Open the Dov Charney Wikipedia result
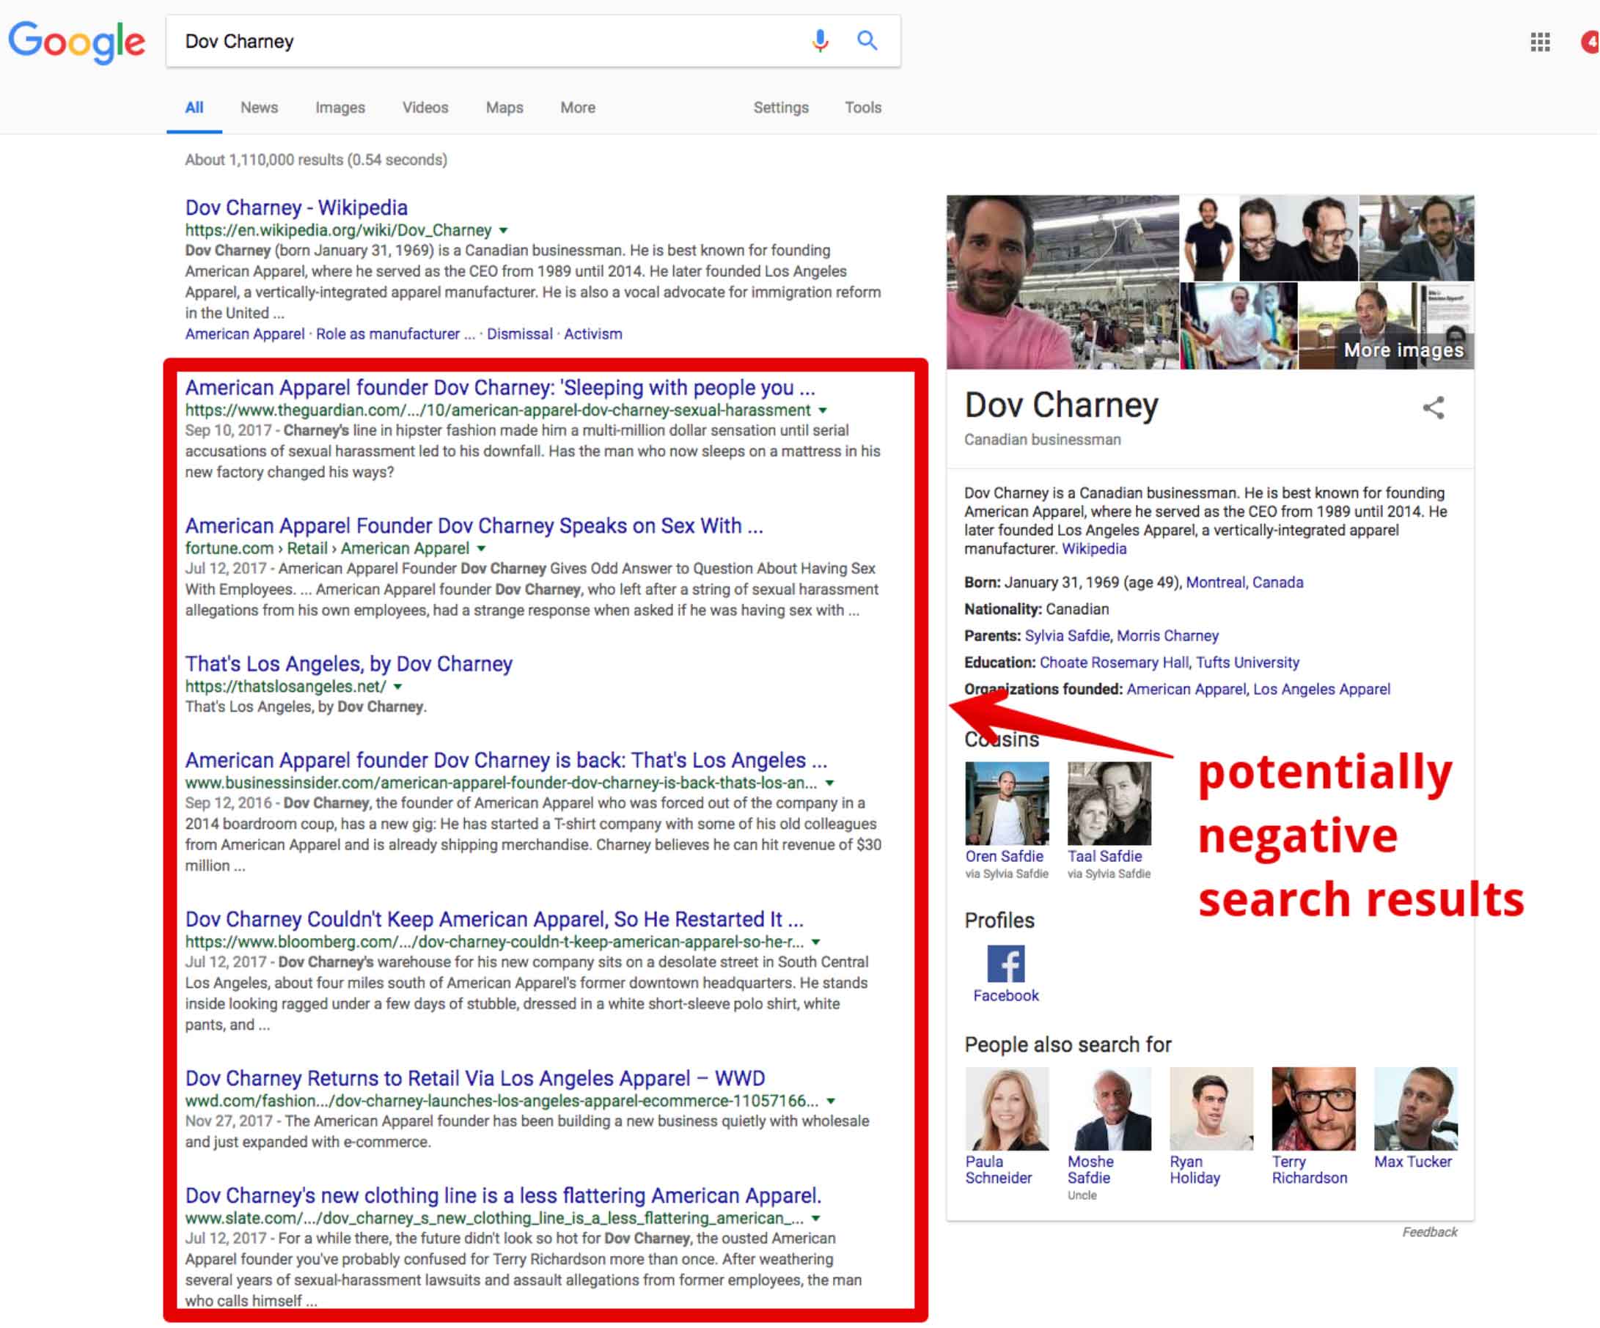Screen dimensions: 1600x1328 click(296, 207)
